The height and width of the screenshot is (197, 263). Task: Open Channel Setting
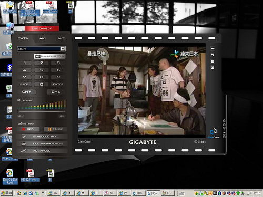[x=49, y=56]
